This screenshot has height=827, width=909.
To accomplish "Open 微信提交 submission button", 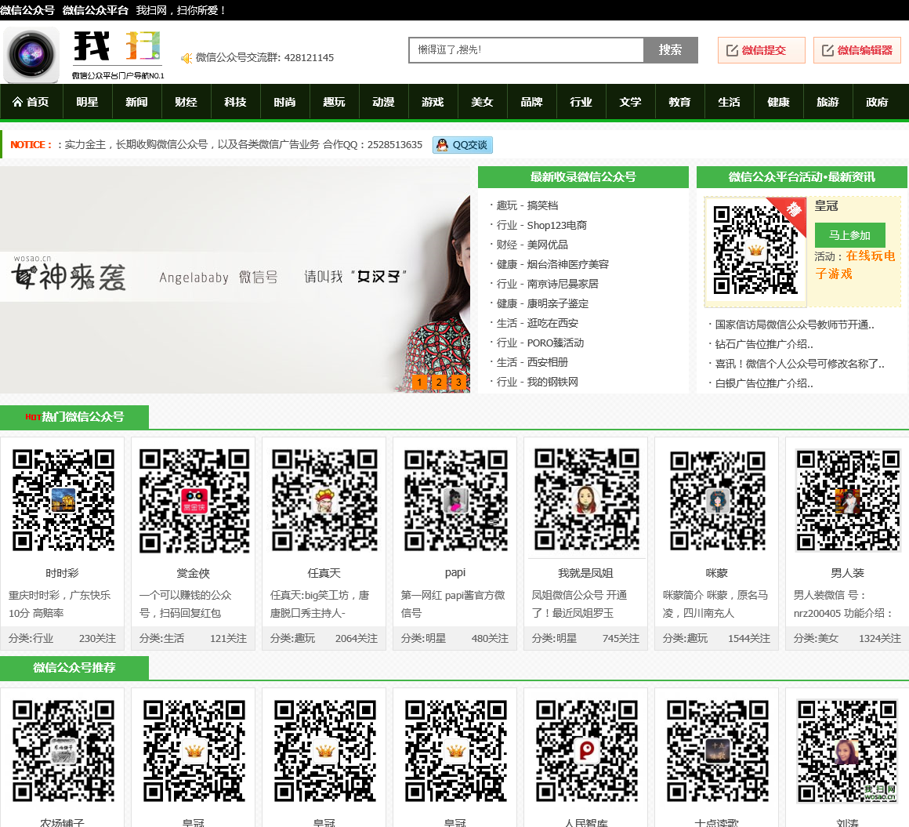I will click(761, 50).
